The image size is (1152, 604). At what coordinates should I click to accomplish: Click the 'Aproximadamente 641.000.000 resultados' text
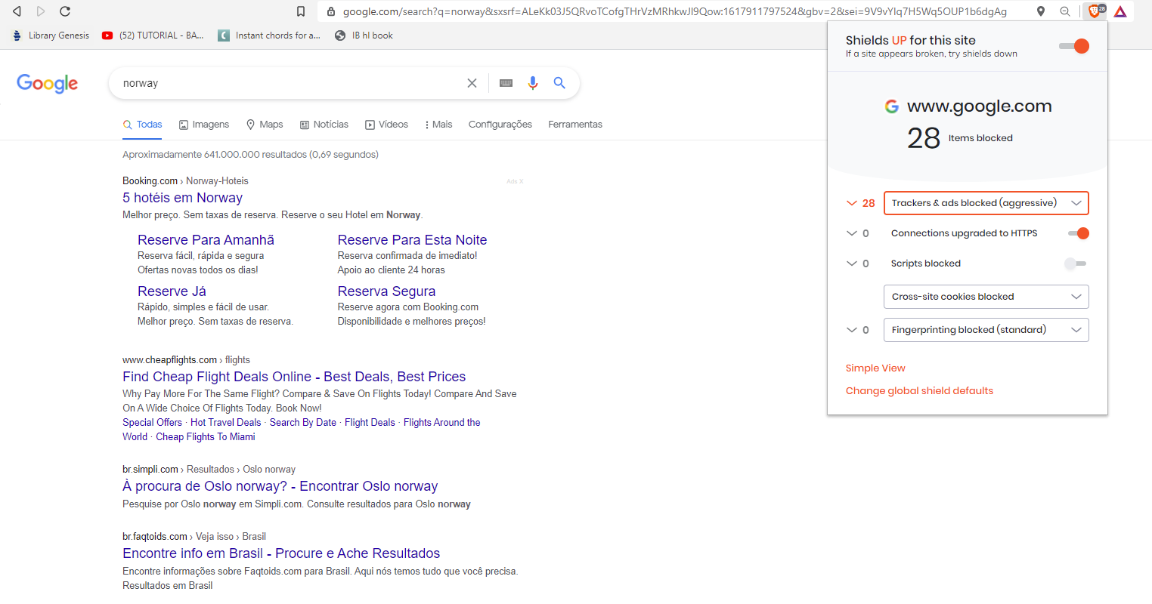250,155
